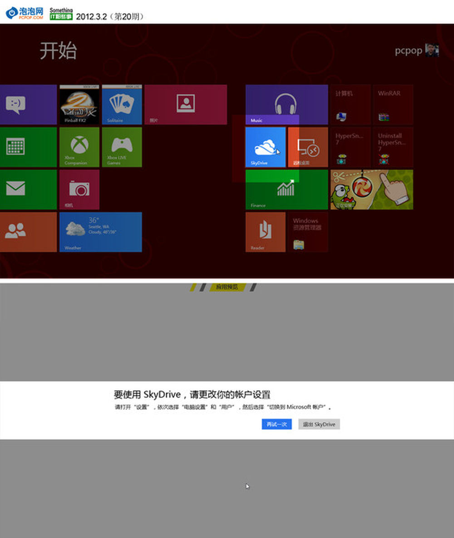
Task: Open the Computer (计算机) tile
Action: pos(350,105)
